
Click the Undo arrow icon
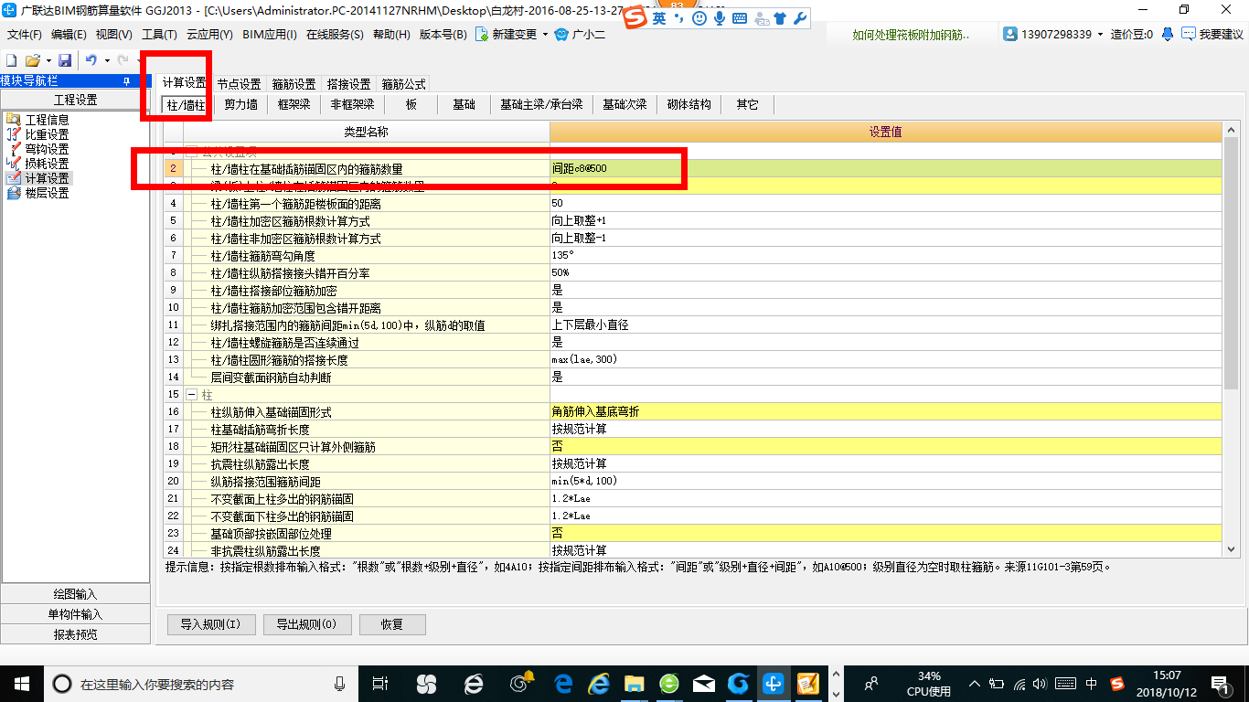coord(91,60)
